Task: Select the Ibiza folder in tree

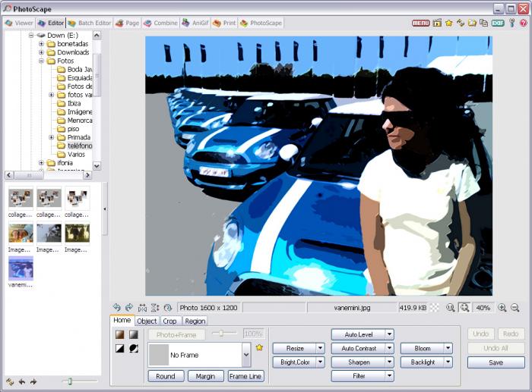Action: [74, 103]
